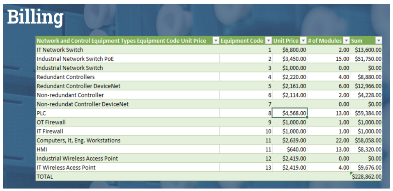Open the Unit Price filter dropdown

pos(303,41)
